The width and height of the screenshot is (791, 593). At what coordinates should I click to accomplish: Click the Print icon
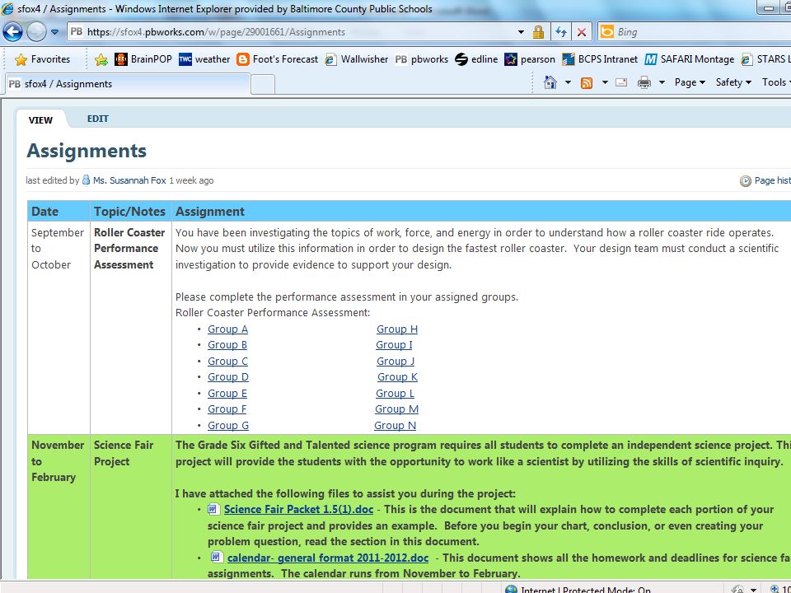tap(644, 82)
